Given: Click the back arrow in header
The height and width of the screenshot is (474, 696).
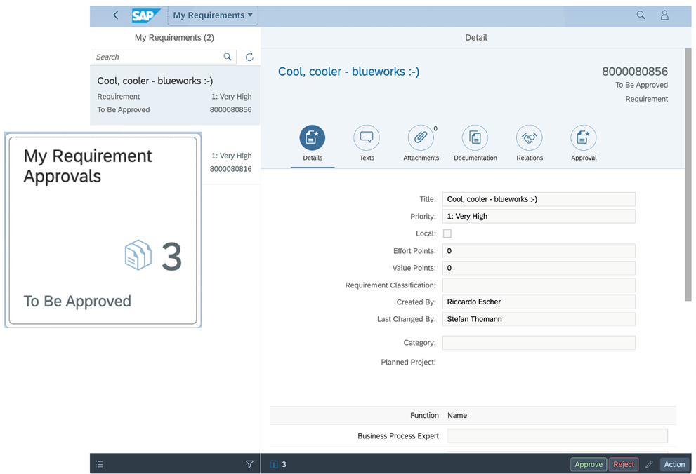Looking at the screenshot, I should (116, 15).
